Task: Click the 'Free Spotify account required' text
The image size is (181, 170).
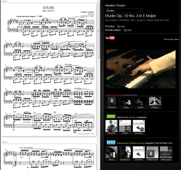Action: coord(132,117)
